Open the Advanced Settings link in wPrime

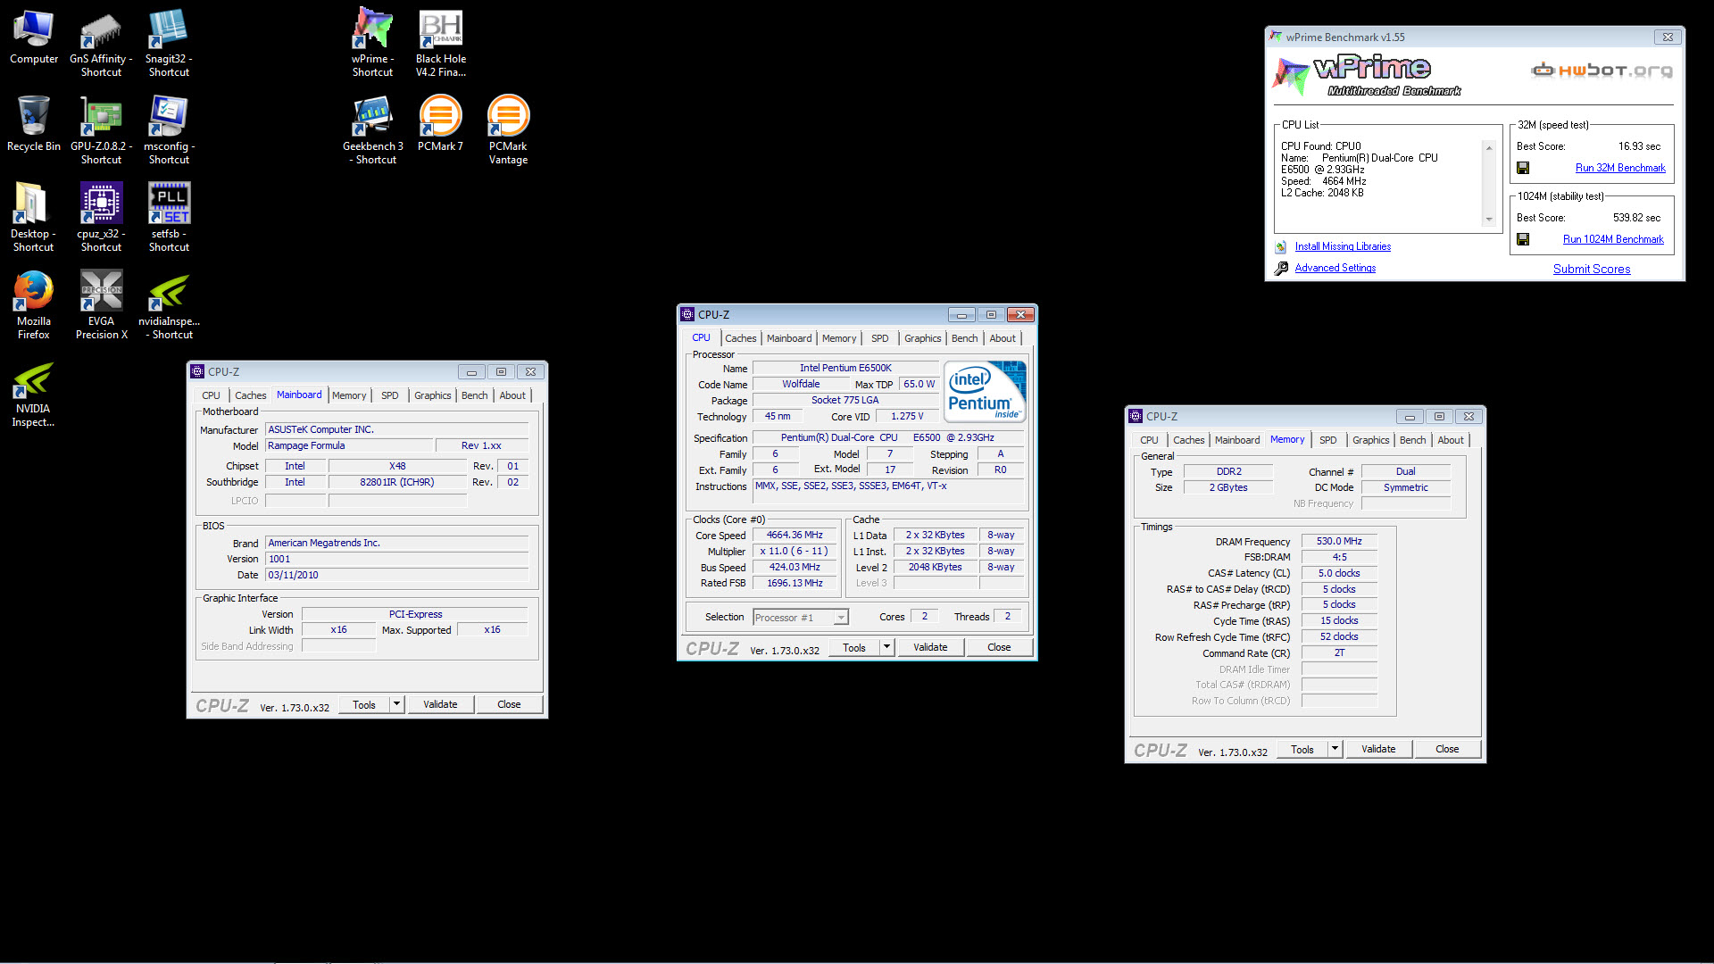[x=1335, y=268]
